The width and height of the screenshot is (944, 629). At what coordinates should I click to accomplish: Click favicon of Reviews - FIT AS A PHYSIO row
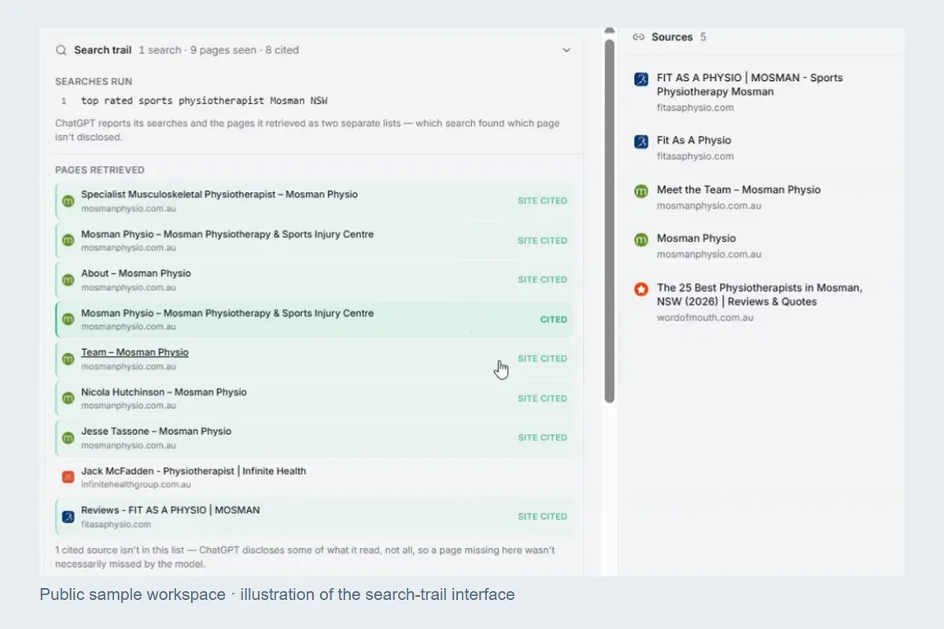68,517
